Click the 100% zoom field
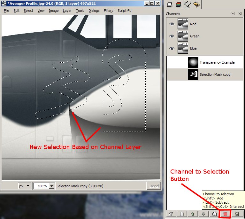This screenshot has width=245, height=219. pyautogui.click(x=41, y=186)
